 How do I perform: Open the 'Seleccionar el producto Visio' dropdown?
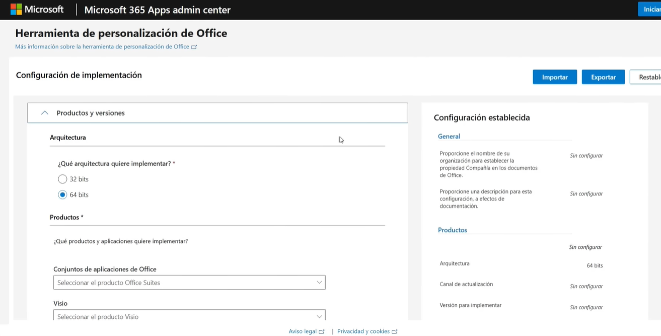[189, 316]
